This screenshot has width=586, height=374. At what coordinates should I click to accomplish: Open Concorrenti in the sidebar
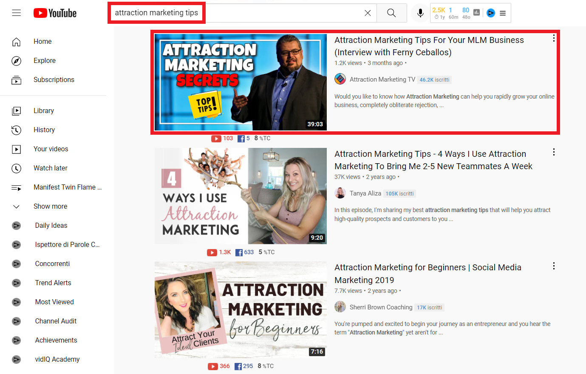[x=53, y=263]
